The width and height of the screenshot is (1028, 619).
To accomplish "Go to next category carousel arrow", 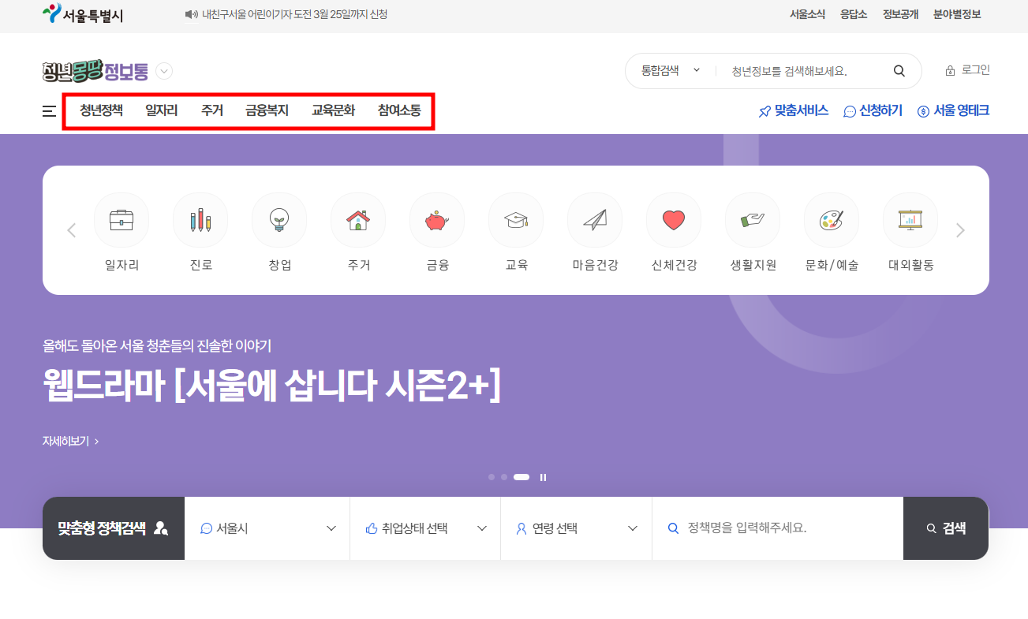I will click(960, 230).
